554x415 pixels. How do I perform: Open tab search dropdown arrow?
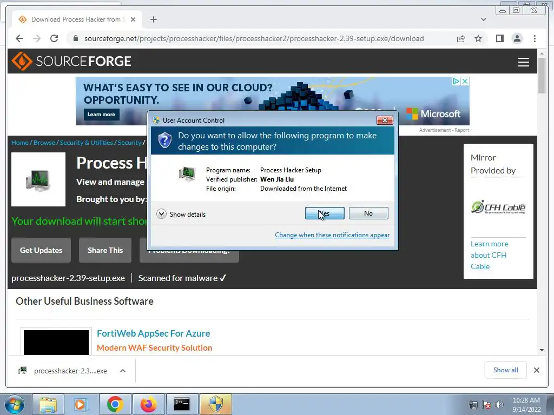(483, 19)
